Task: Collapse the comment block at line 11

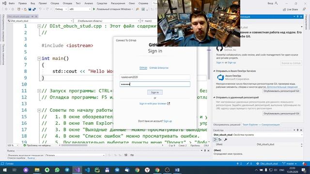Action: click(39, 91)
